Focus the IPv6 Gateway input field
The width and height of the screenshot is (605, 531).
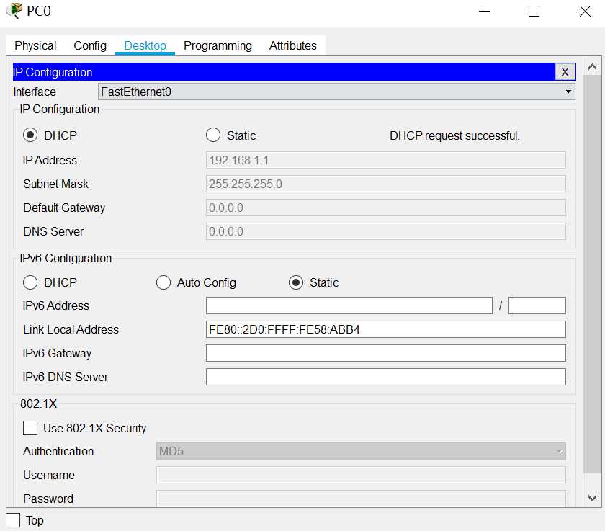tap(386, 353)
